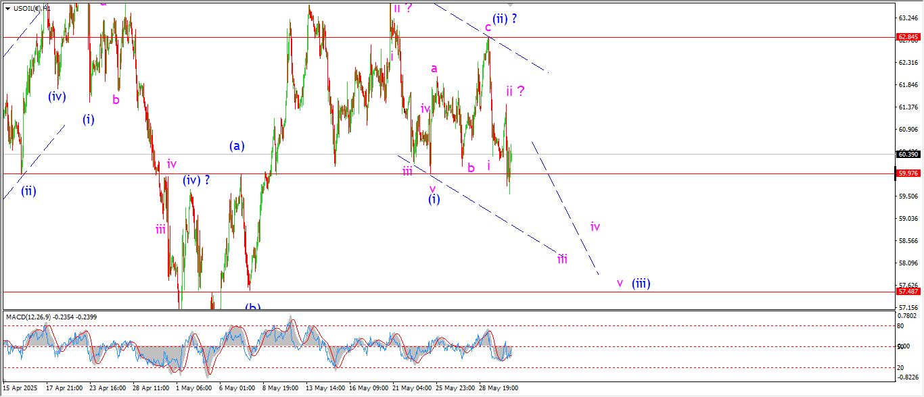
Task: Click the 25 May 23:00 time label
Action: click(456, 388)
